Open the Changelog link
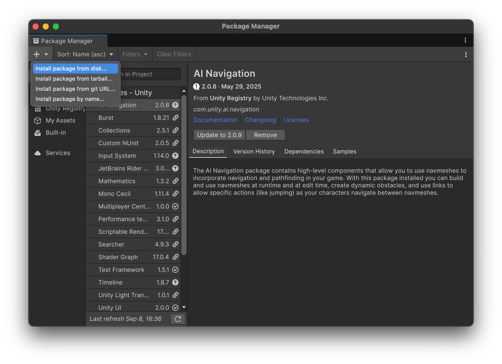Viewport: 502px width, 364px height. [x=260, y=120]
